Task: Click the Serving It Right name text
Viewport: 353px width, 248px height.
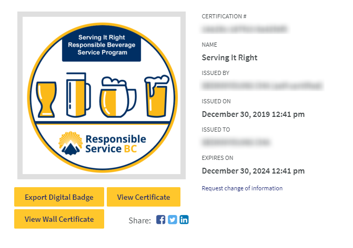Action: (x=229, y=58)
